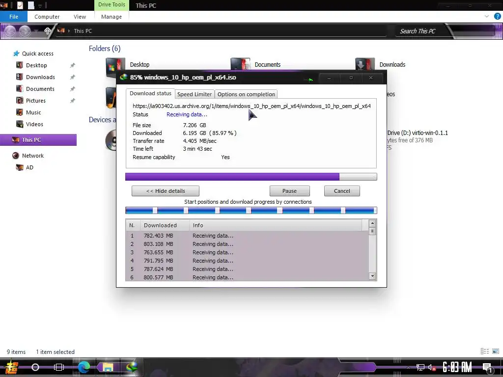Open the Manage ribbon tab

[x=112, y=17]
